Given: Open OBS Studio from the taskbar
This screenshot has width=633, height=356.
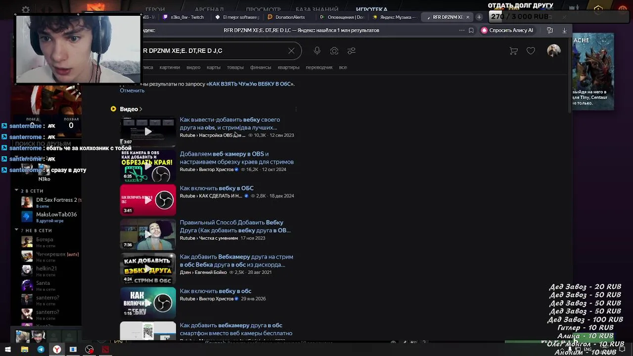Looking at the screenshot, I should tap(90, 350).
